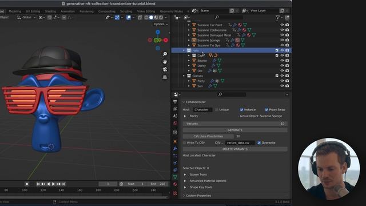Expand the Spawn Tools section

tap(185, 175)
